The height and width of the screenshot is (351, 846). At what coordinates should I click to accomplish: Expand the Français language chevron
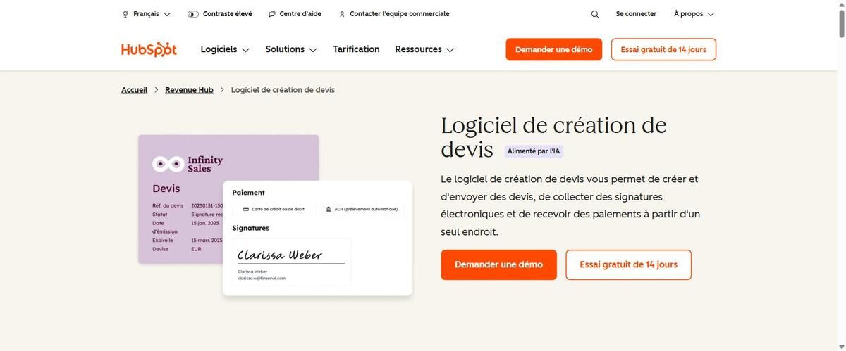click(166, 14)
